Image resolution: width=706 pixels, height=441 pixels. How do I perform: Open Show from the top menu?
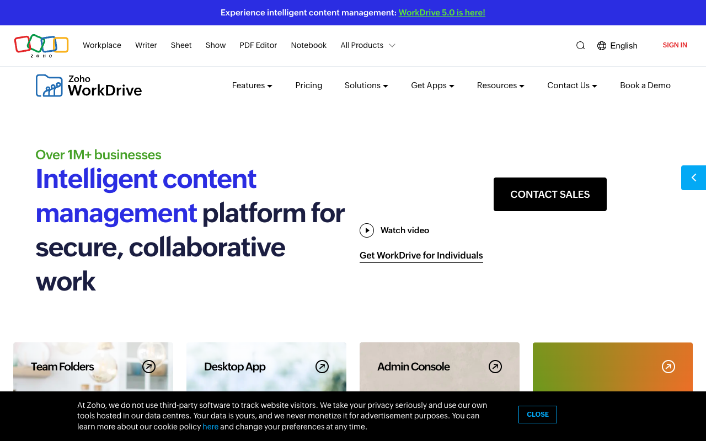(216, 45)
